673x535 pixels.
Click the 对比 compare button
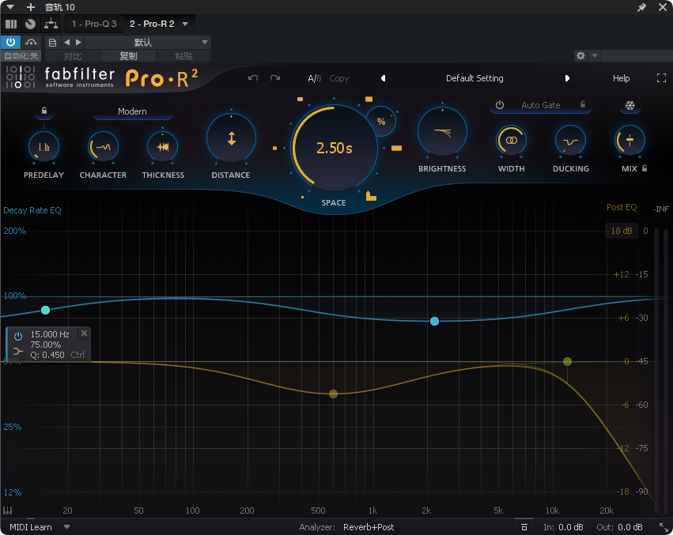click(73, 56)
